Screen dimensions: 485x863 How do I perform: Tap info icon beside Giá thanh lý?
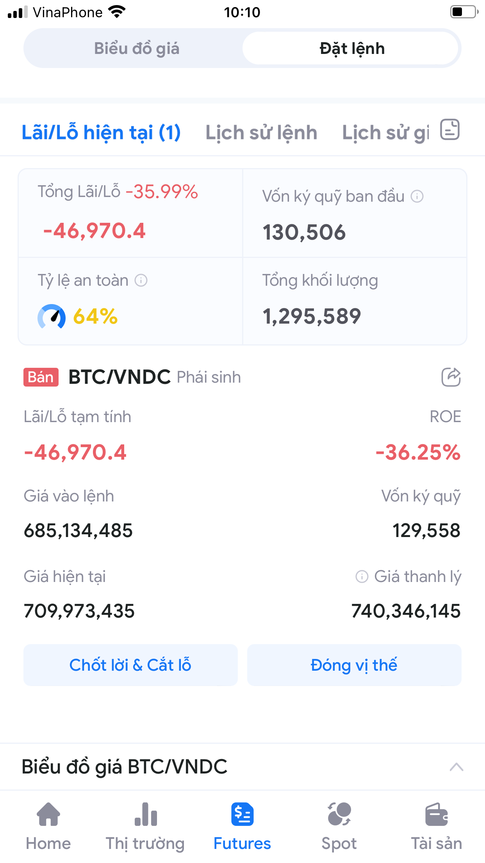point(362,577)
